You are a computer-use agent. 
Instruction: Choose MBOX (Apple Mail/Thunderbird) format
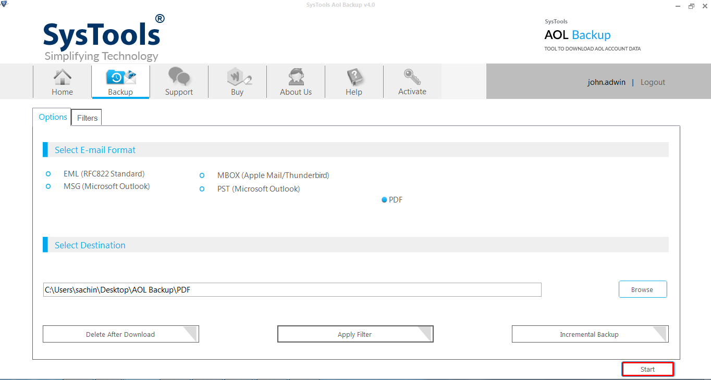click(202, 176)
